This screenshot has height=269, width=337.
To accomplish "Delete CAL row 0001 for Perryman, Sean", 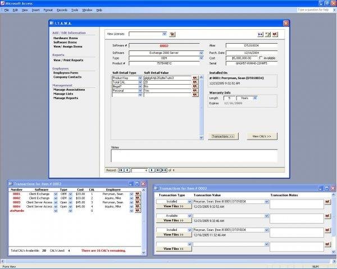I will 138,194.
